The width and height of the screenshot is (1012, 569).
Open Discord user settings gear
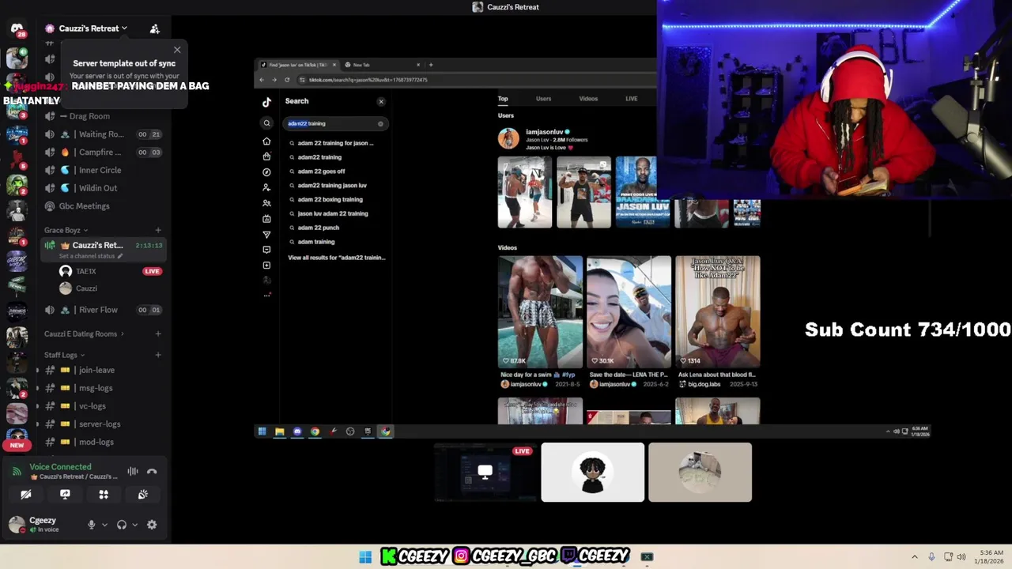[152, 525]
